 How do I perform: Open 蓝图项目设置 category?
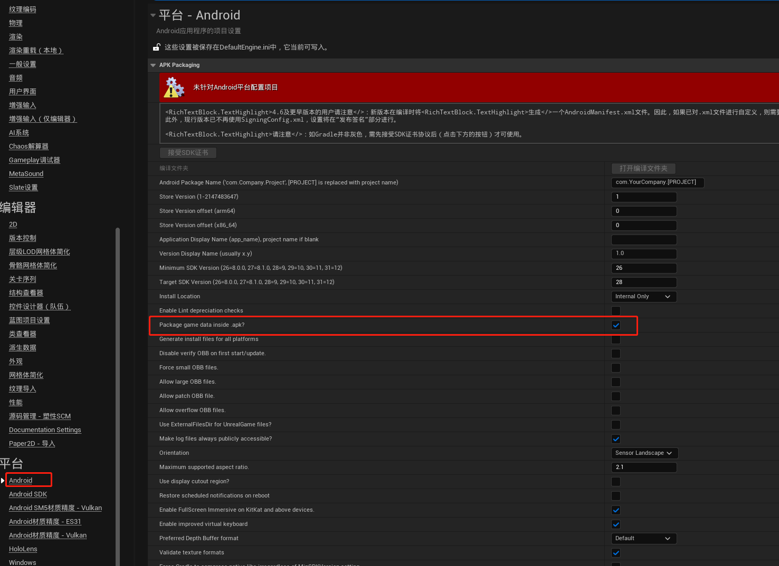click(30, 320)
